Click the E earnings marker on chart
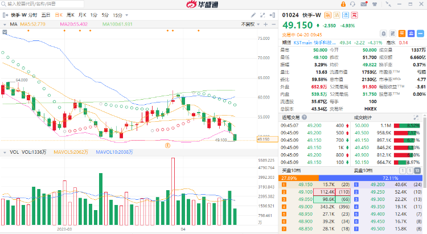 click(x=167, y=146)
